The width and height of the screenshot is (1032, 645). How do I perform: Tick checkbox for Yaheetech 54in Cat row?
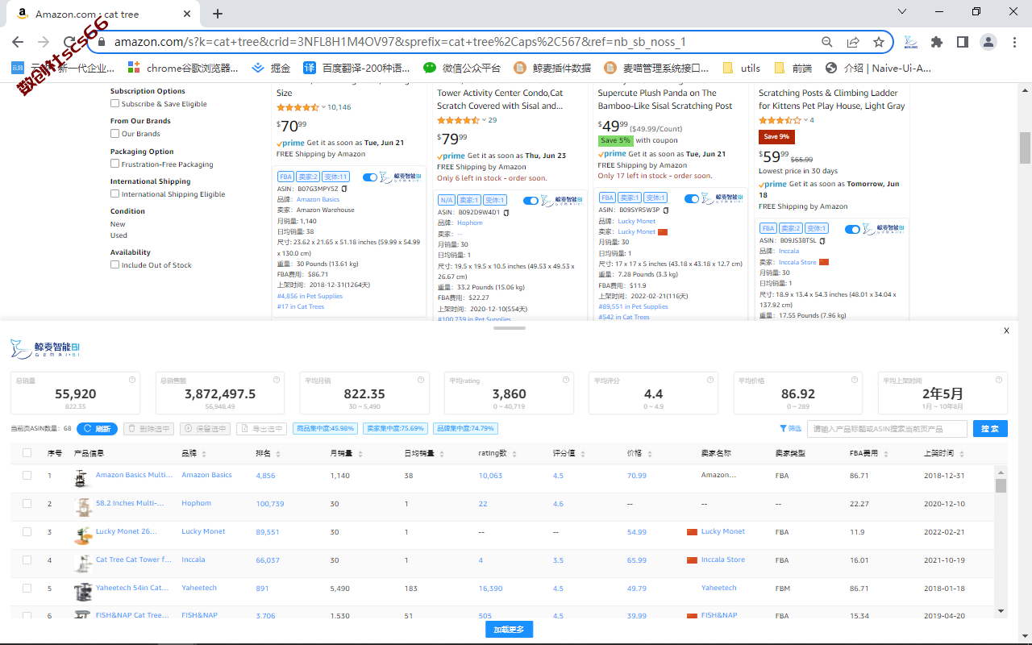pos(27,589)
